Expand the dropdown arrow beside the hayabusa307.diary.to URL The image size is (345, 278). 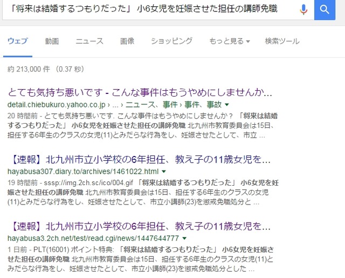coord(164,171)
